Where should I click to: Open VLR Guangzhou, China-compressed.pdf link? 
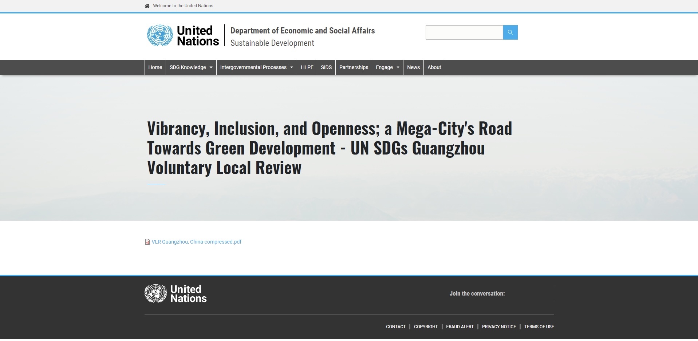pyautogui.click(x=197, y=242)
